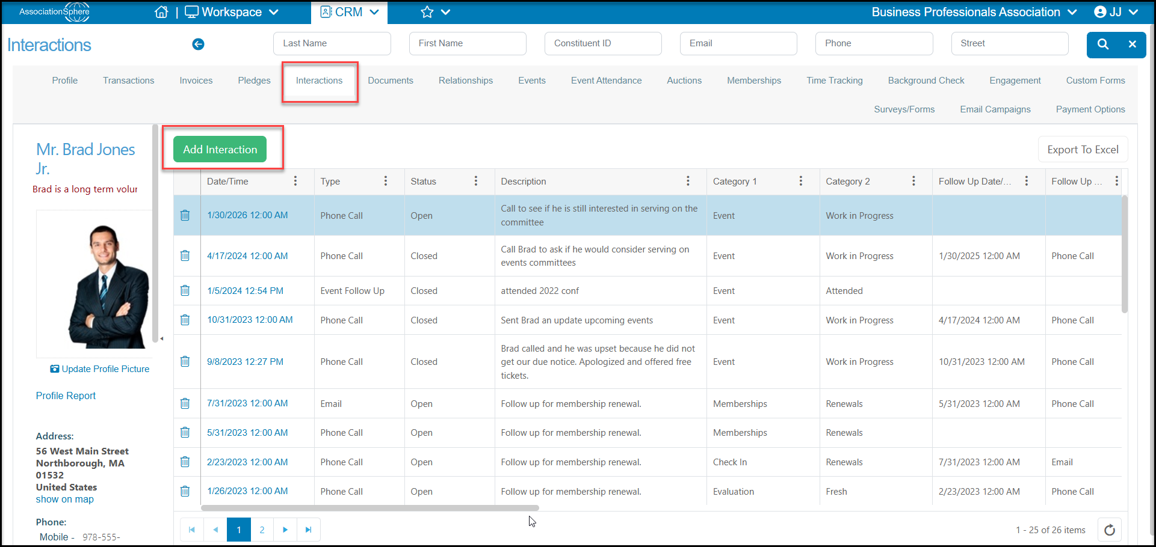Delete the 1/30/2026 interaction via trash icon
The width and height of the screenshot is (1156, 547).
pos(185,215)
